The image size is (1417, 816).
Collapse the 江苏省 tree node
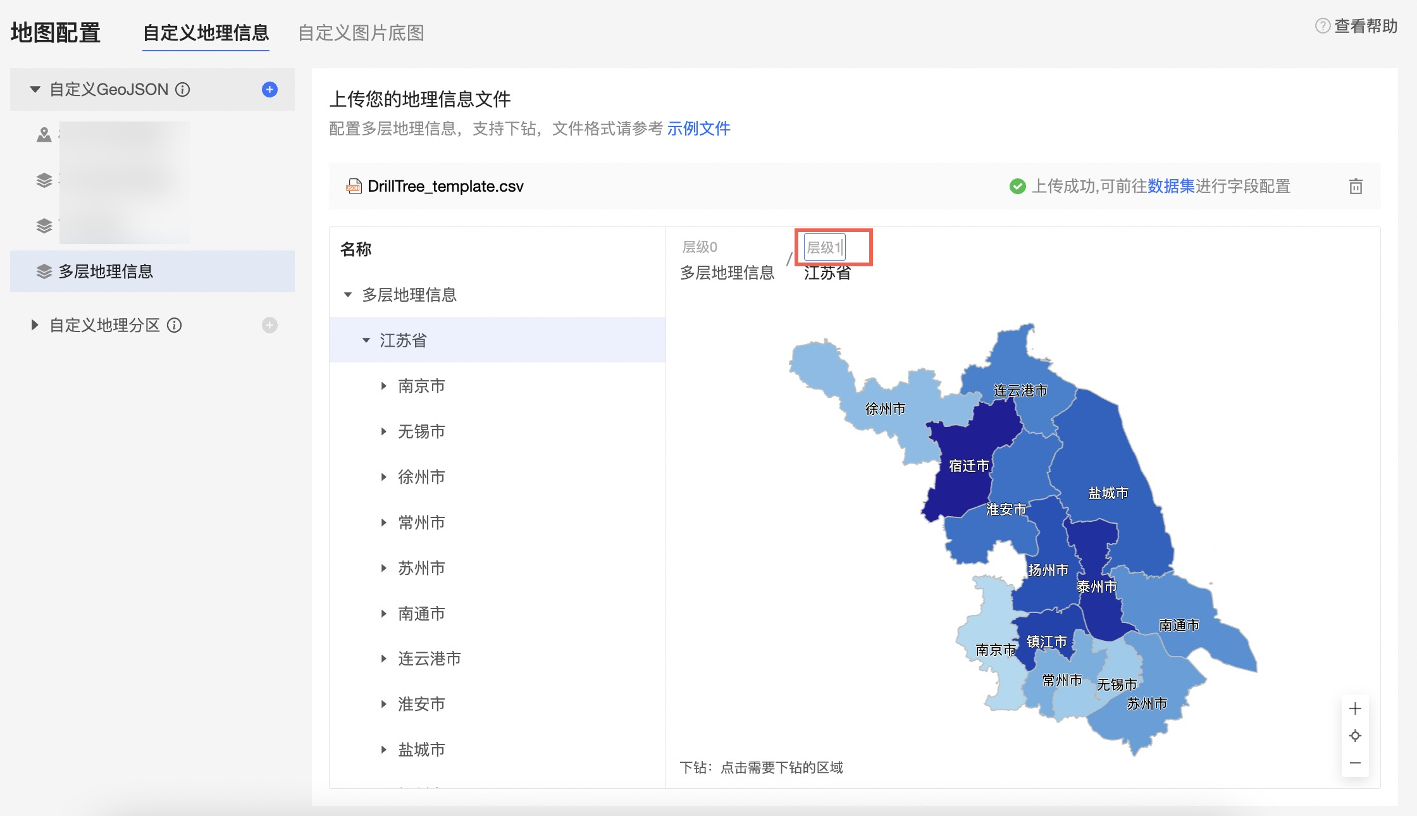coord(366,340)
